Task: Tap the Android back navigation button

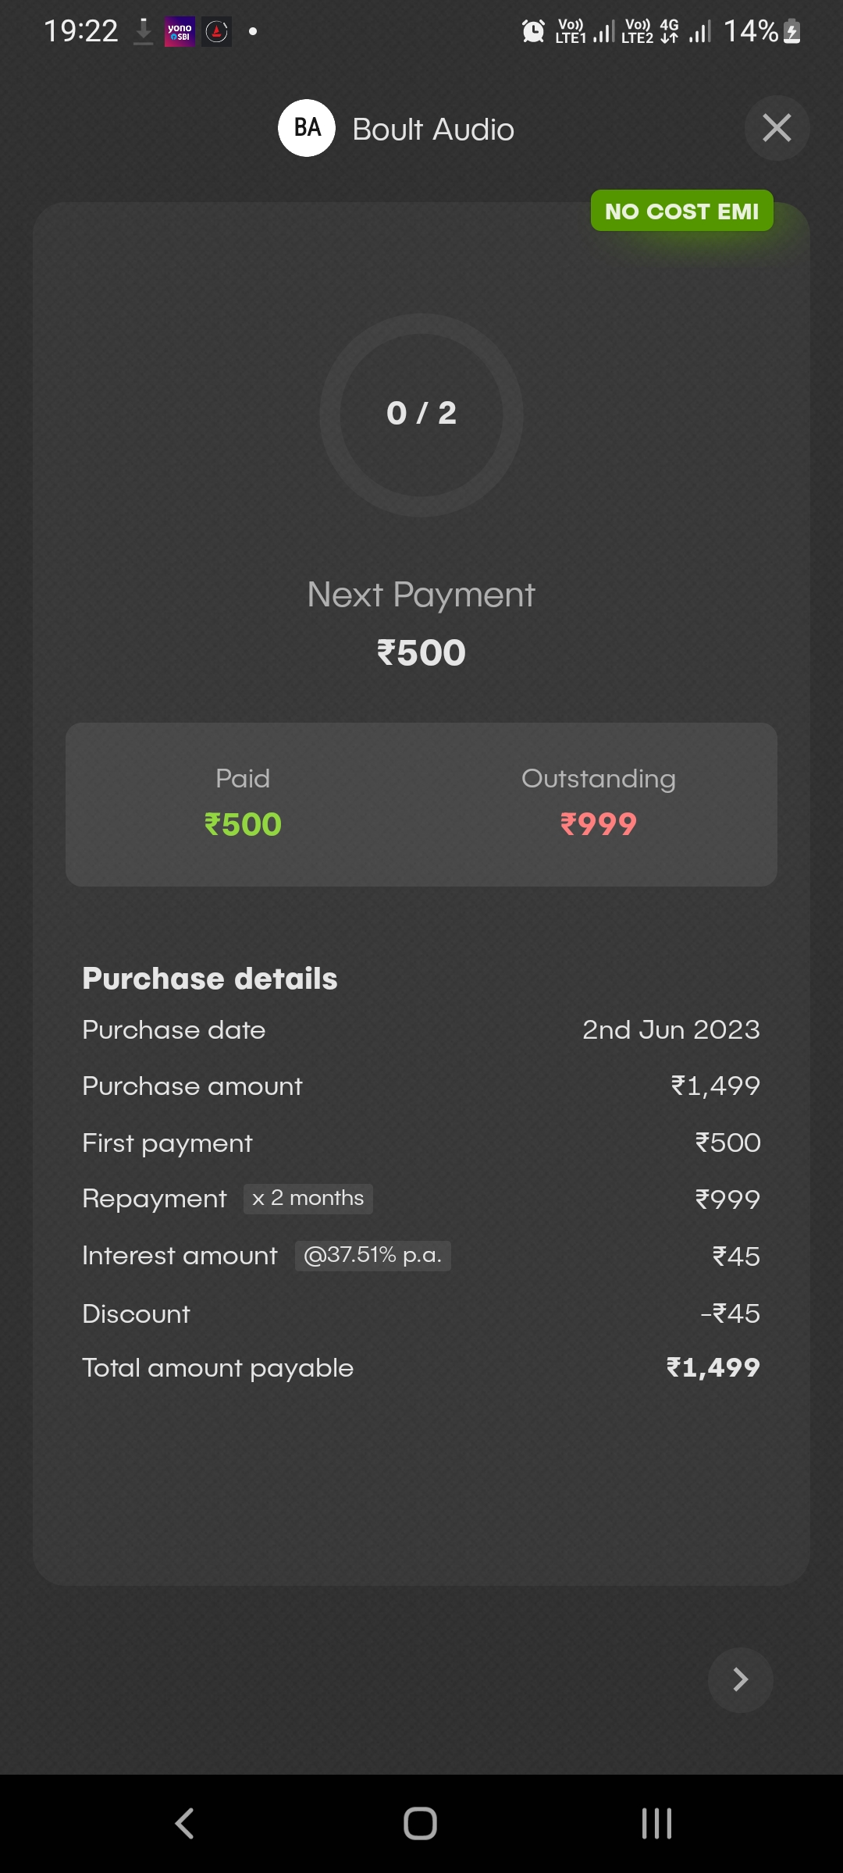Action: [x=185, y=1824]
